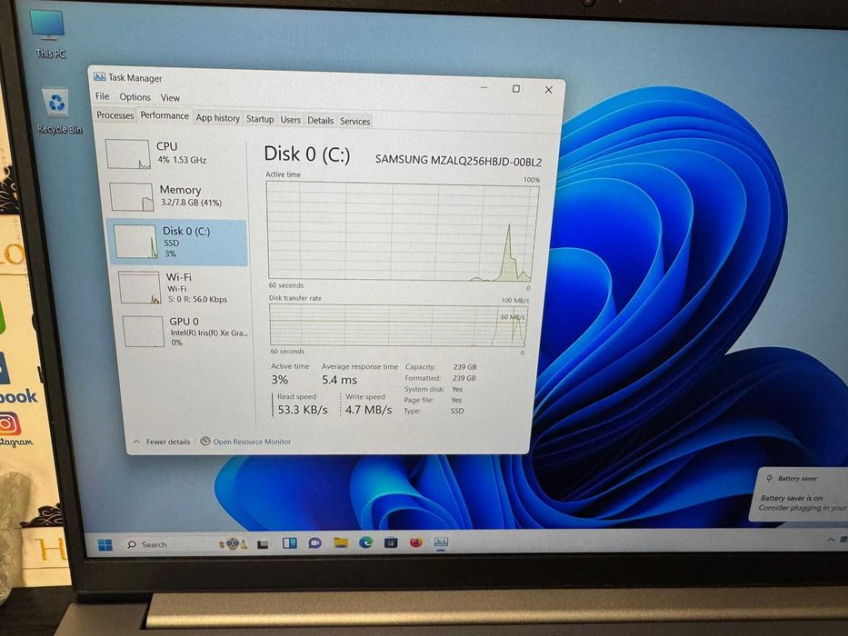Click the SAMSUNG MZALQ256HBJD-00BL2 model text

[x=459, y=160]
